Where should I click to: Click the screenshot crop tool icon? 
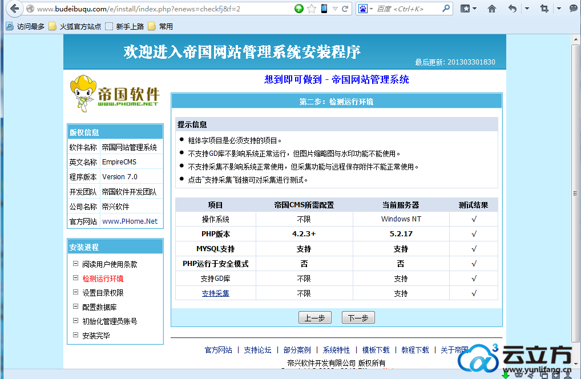click(x=544, y=9)
